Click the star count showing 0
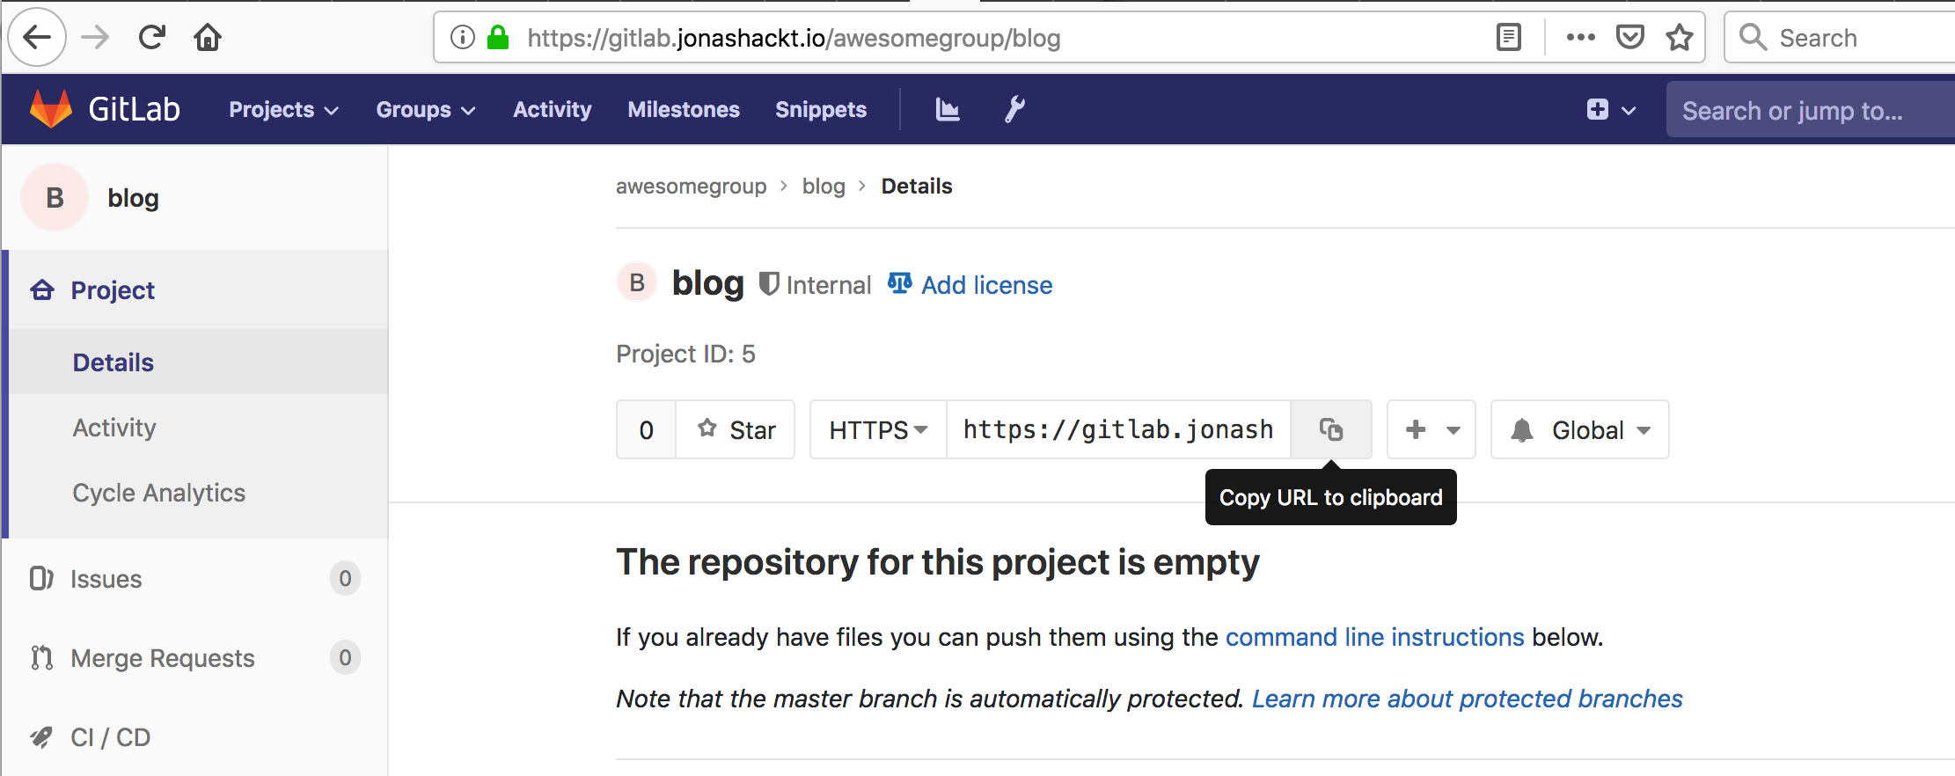The width and height of the screenshot is (1955, 776). pyautogui.click(x=647, y=429)
